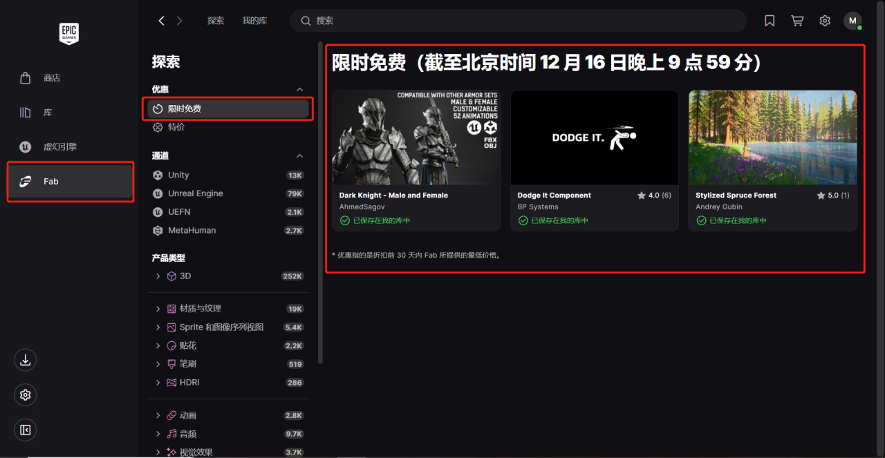Click the HDRI panorama icon

[171, 383]
